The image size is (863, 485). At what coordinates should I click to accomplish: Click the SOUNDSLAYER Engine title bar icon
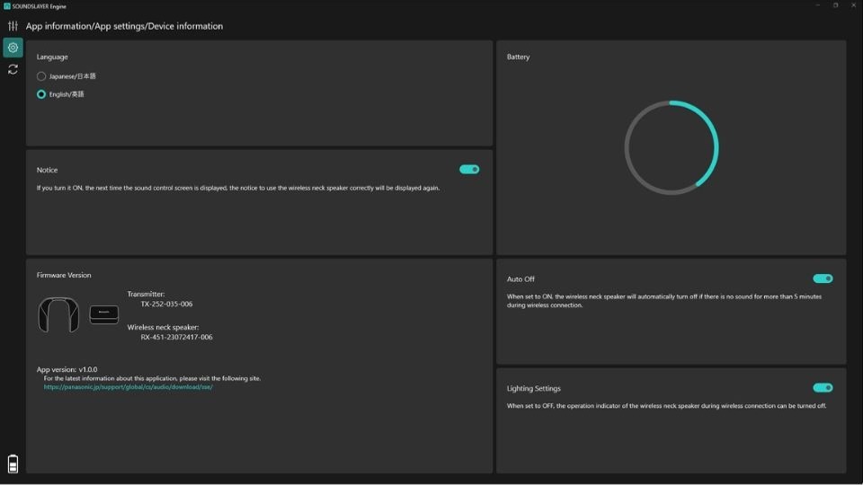tap(6, 5)
